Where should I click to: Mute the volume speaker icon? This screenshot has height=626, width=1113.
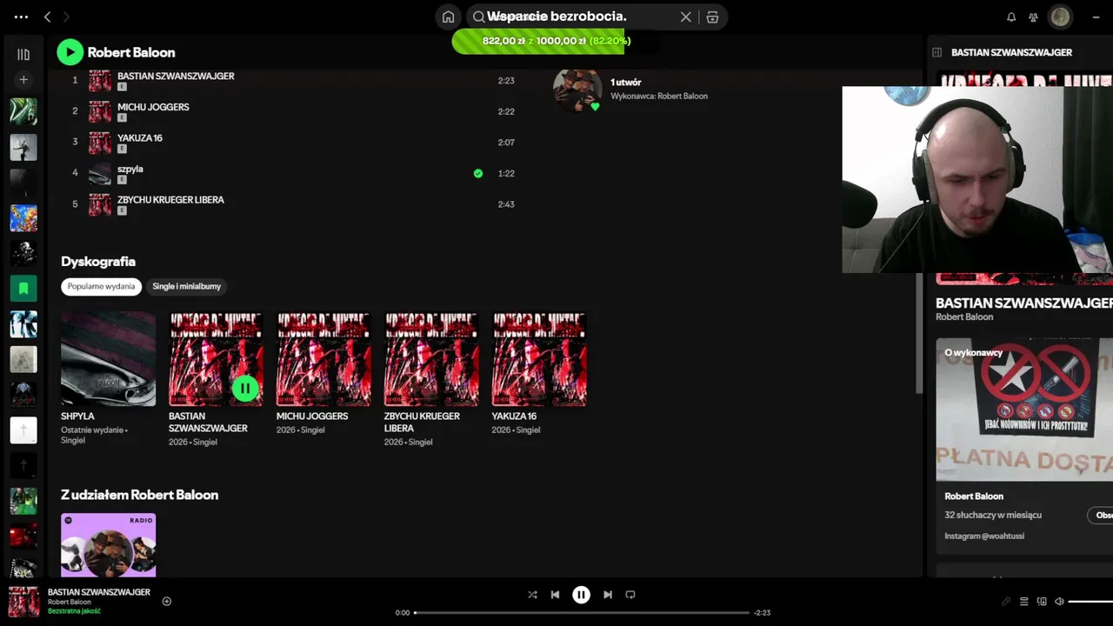pyautogui.click(x=1059, y=602)
